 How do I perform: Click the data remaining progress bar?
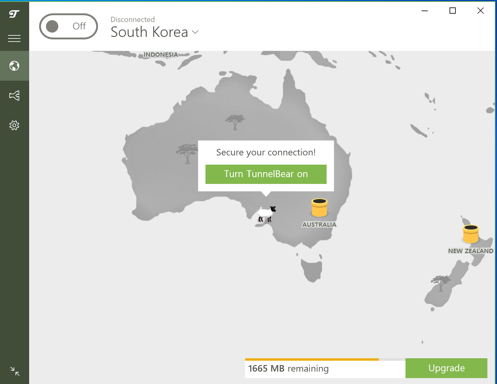(x=325, y=359)
